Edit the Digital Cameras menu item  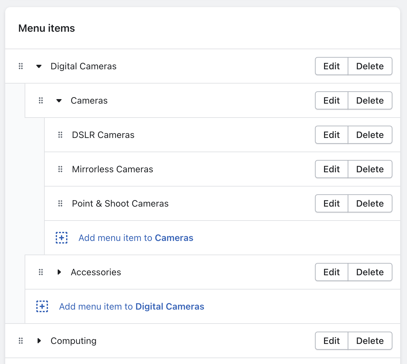click(331, 66)
